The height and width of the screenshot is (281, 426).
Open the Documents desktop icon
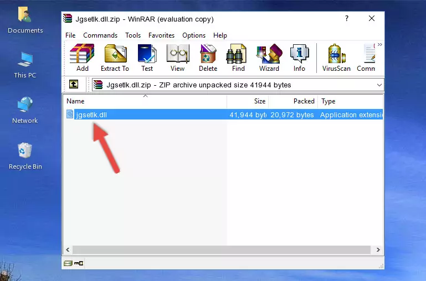click(25, 20)
